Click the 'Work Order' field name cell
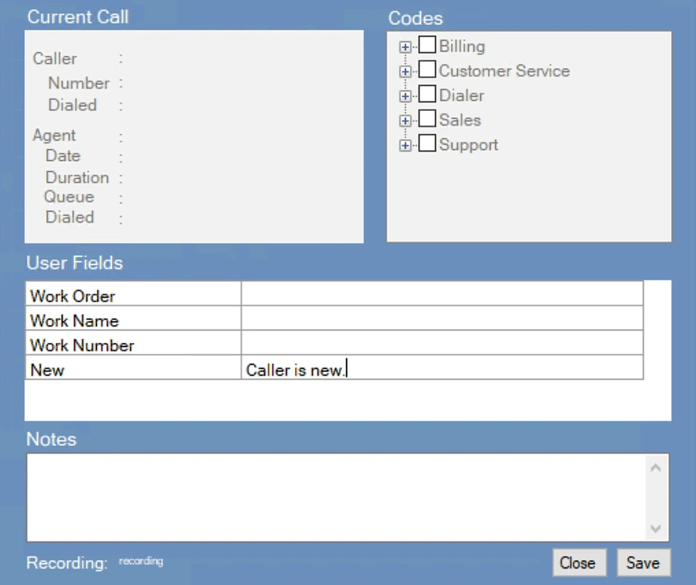 [133, 294]
